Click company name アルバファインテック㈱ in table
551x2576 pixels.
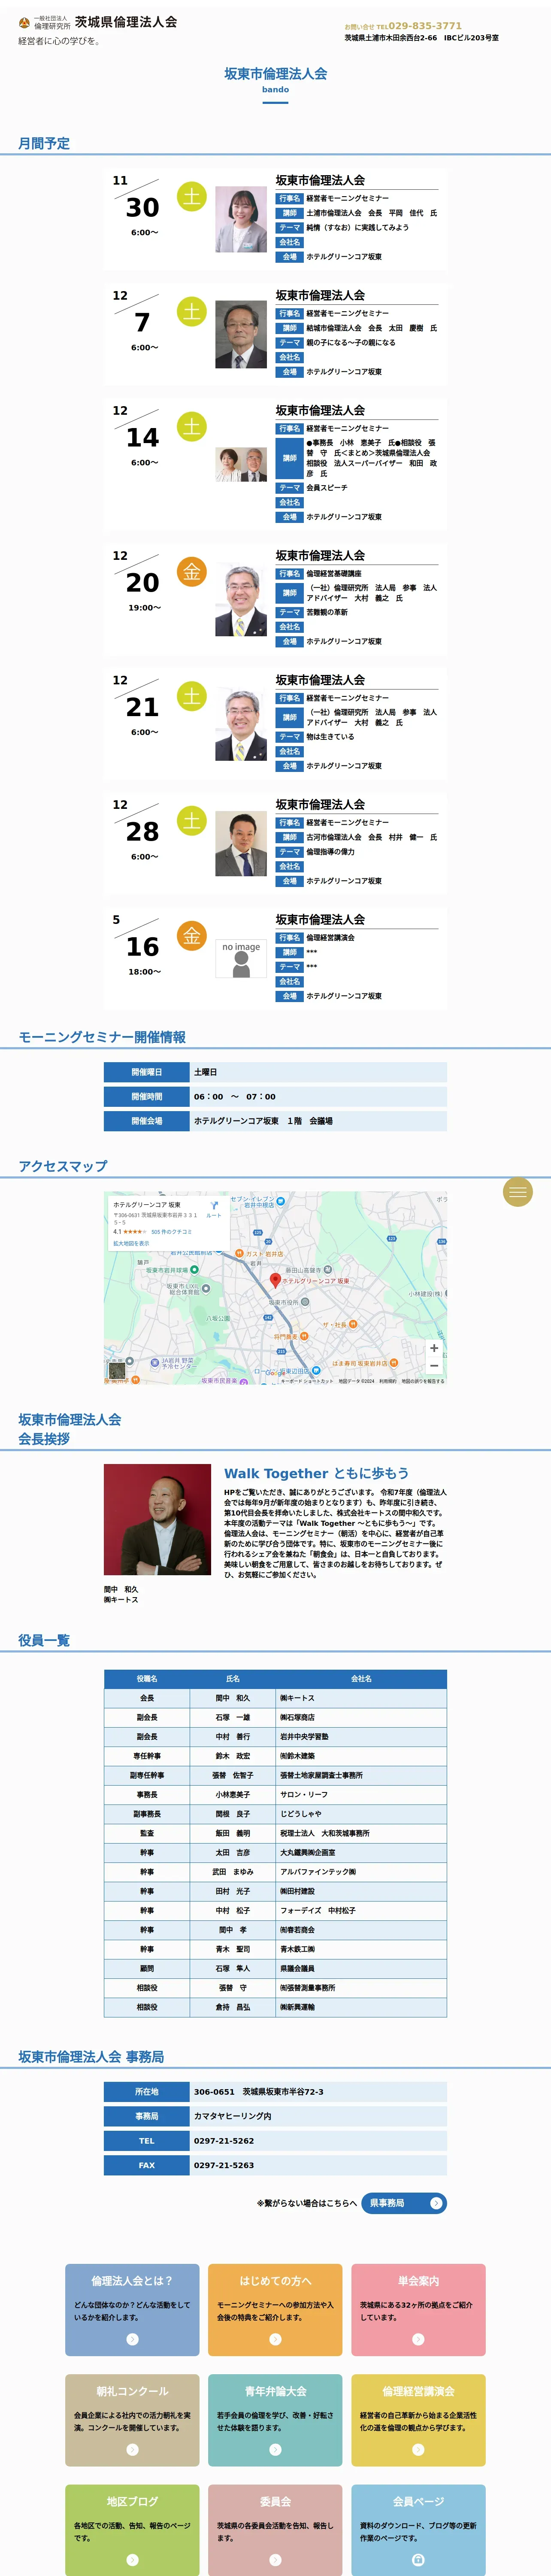[x=318, y=1872]
